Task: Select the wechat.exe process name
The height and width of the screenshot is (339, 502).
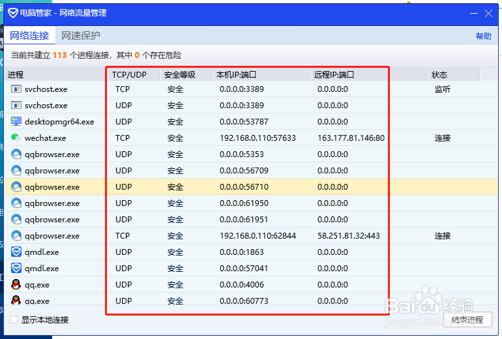Action: pyautogui.click(x=46, y=138)
